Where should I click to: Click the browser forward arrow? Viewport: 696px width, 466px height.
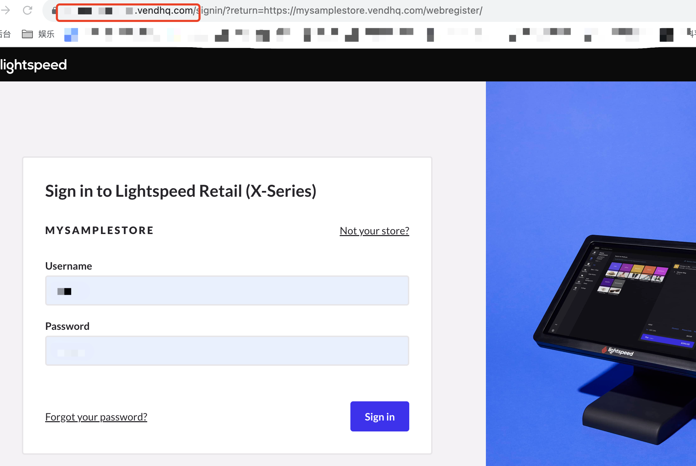click(5, 10)
